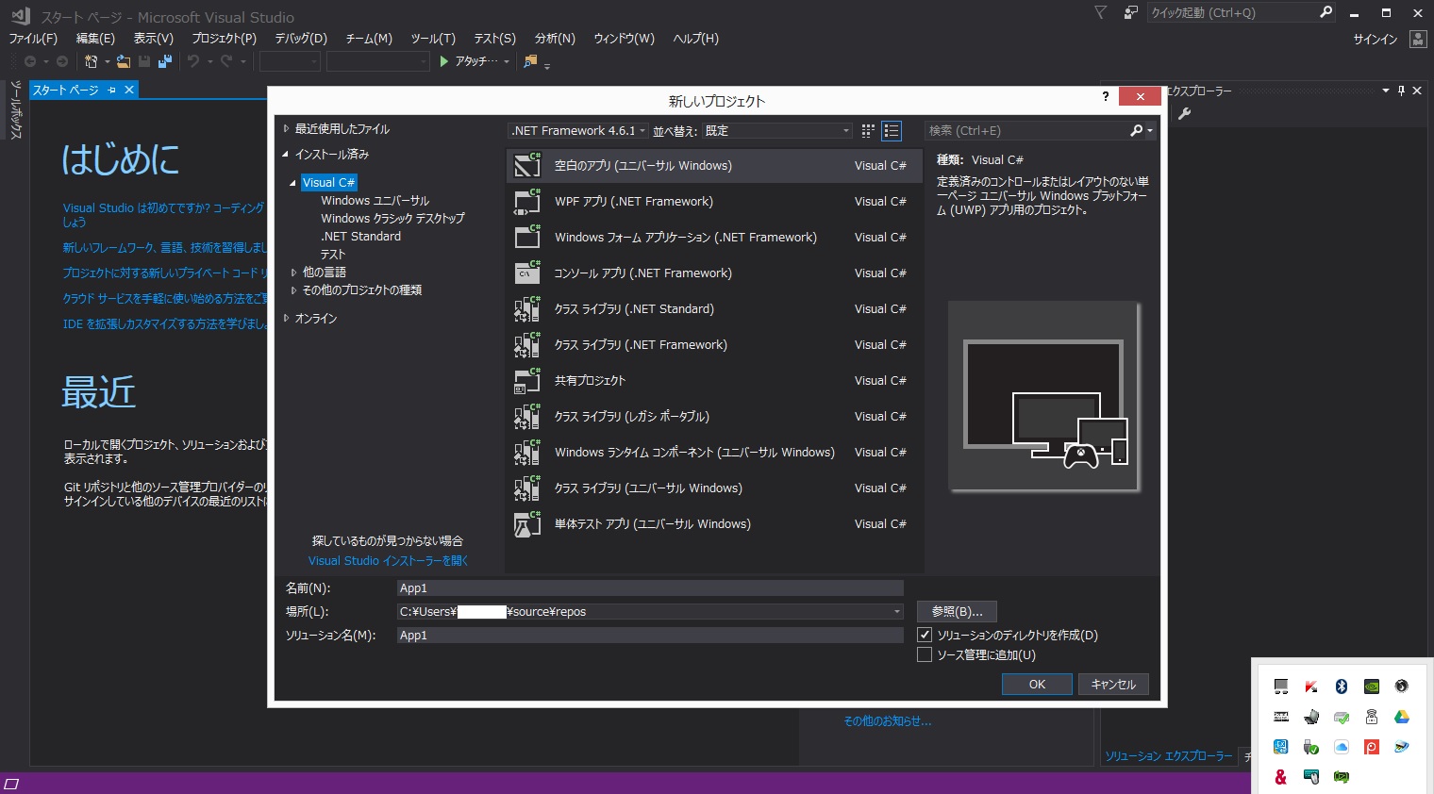Toggle pin on the スタート ページ tab
This screenshot has height=794, width=1434.
pyautogui.click(x=111, y=90)
